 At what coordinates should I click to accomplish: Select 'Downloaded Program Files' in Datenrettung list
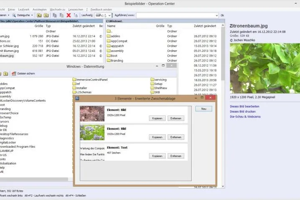[x=18, y=146]
